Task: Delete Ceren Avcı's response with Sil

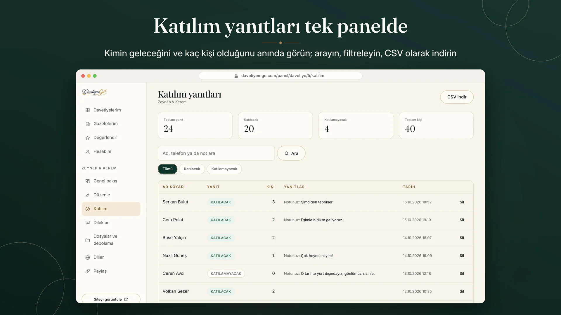Action: tap(462, 274)
